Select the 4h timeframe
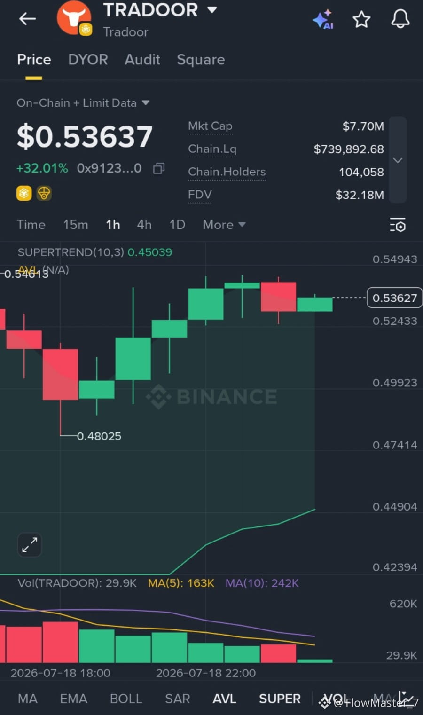Viewport: 423px width, 715px height. pos(144,225)
